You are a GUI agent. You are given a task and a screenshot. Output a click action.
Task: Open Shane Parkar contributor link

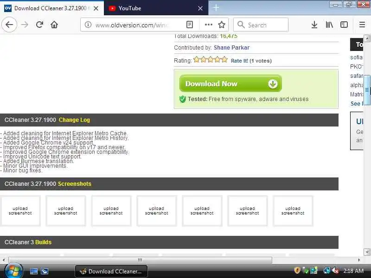[231, 48]
